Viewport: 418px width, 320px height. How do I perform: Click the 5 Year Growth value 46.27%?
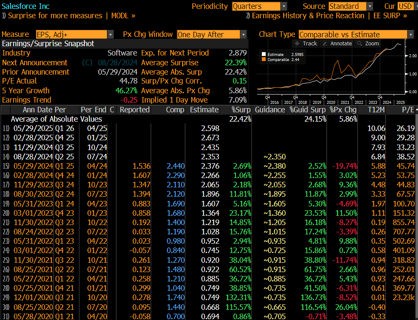tap(126, 91)
